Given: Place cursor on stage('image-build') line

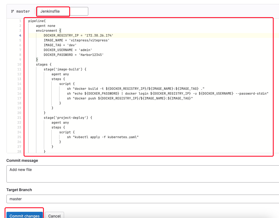Looking at the screenshot, I should pyautogui.click(x=65, y=69).
